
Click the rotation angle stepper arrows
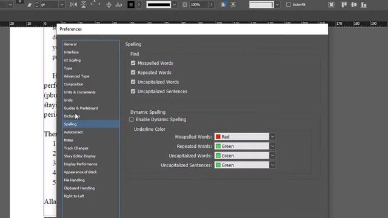click(x=36, y=4)
